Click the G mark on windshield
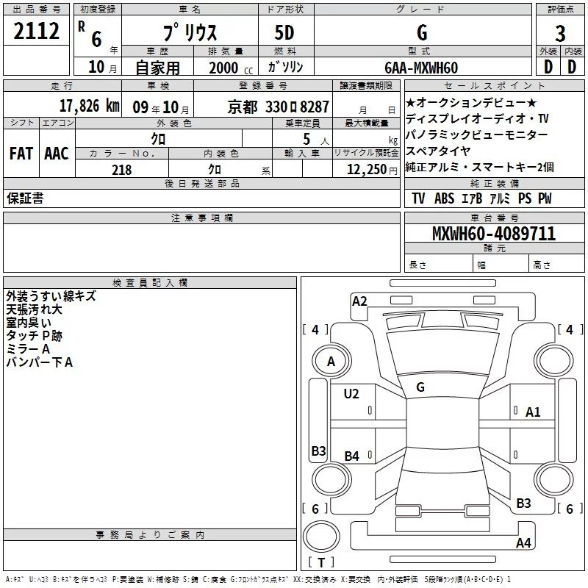Image resolution: width=588 pixels, height=588 pixels. coord(420,387)
